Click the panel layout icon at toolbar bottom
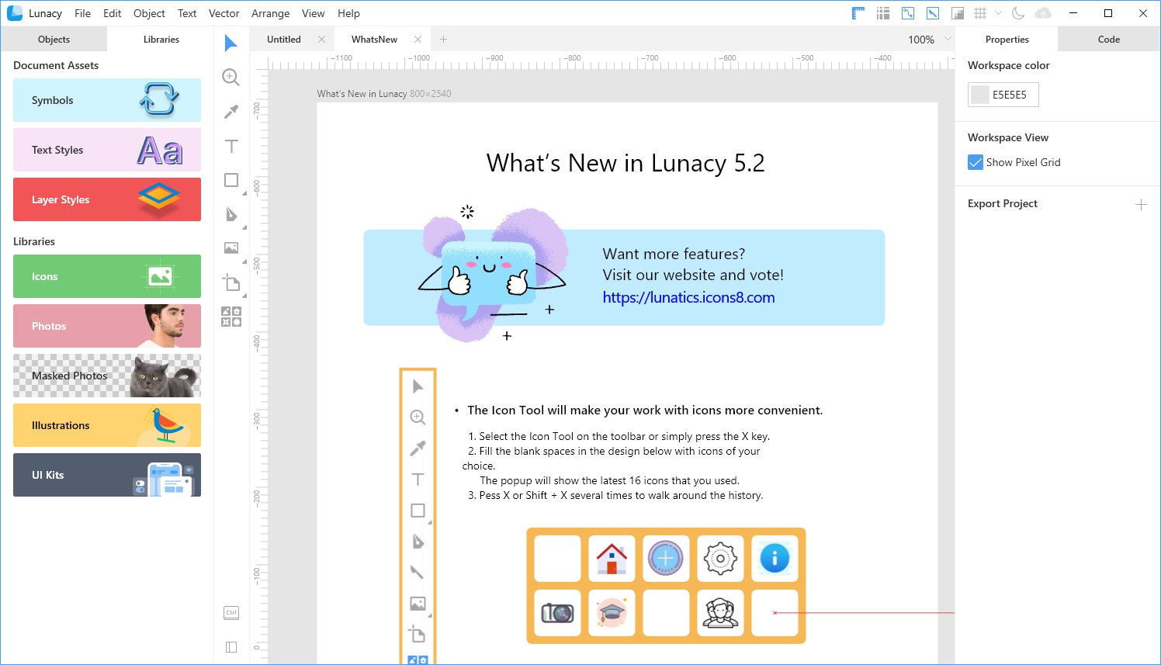1161x665 pixels. [x=231, y=647]
